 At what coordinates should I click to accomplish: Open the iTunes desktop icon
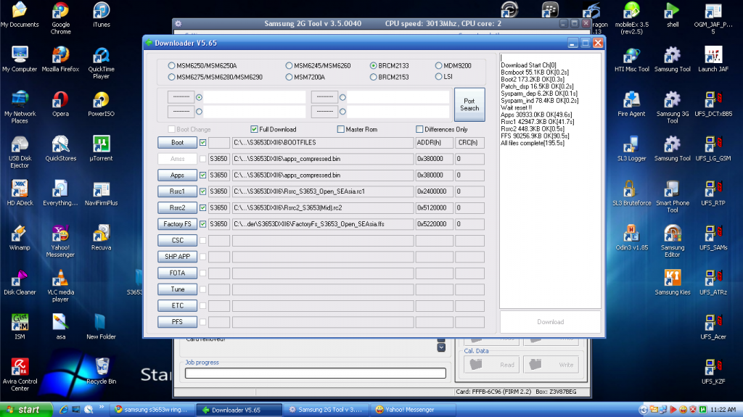[x=102, y=15]
